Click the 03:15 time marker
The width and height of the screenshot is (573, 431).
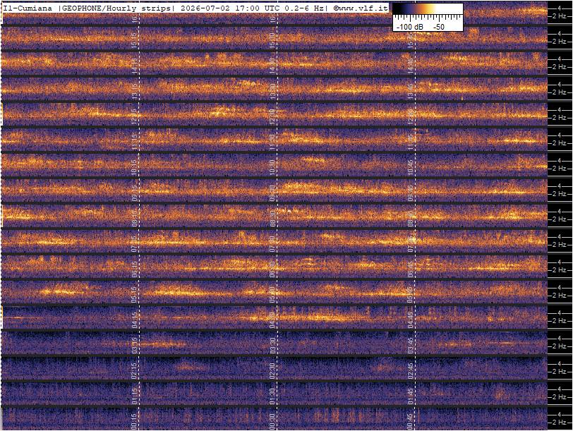pos(134,345)
